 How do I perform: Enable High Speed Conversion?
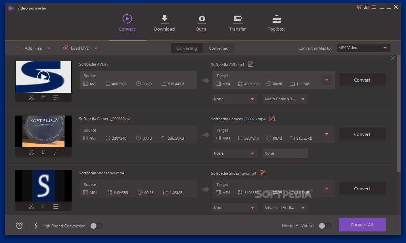point(96,226)
